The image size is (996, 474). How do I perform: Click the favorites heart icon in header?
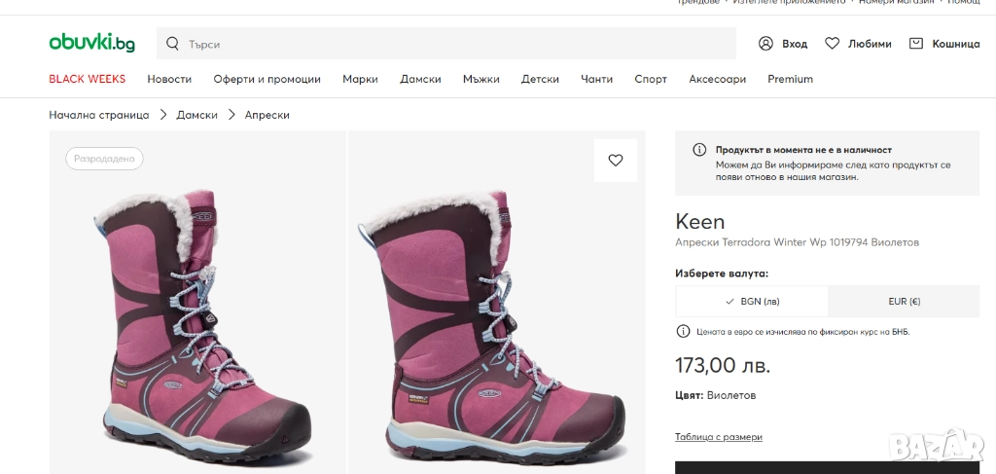tap(832, 44)
